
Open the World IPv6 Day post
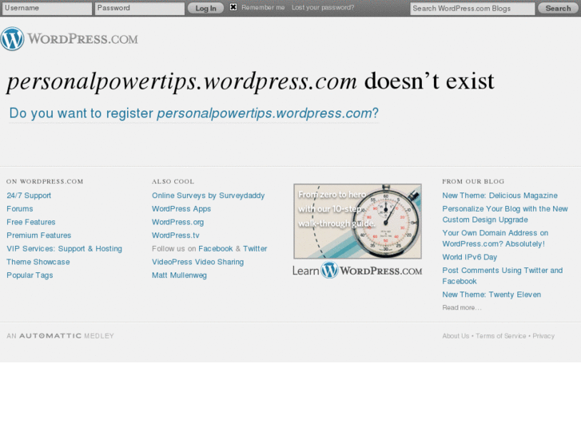coord(469,257)
